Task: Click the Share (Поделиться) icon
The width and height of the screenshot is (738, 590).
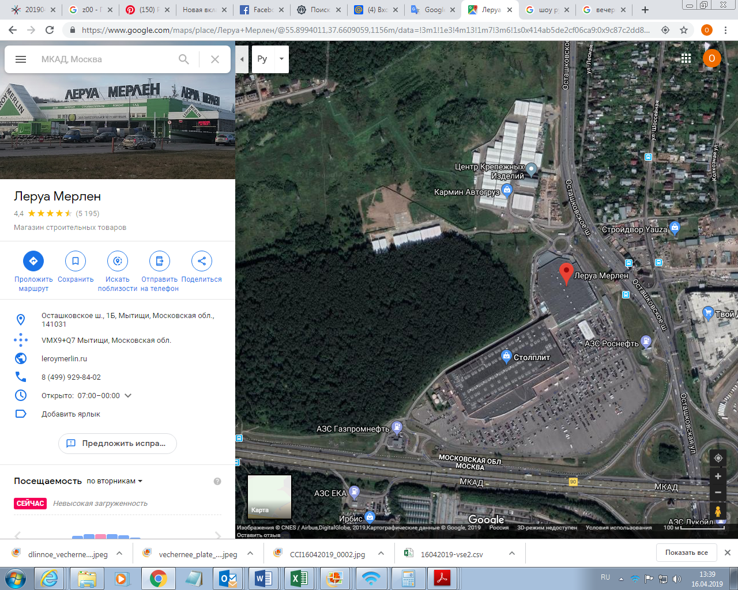Action: coord(202,261)
